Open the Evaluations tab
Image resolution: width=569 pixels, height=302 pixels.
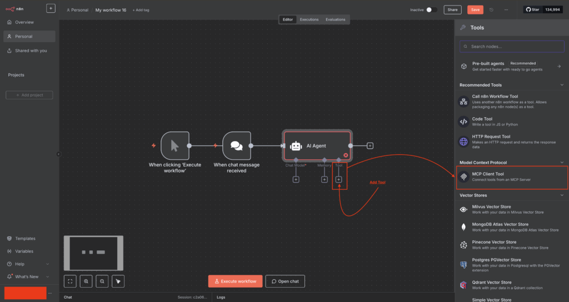coord(335,19)
